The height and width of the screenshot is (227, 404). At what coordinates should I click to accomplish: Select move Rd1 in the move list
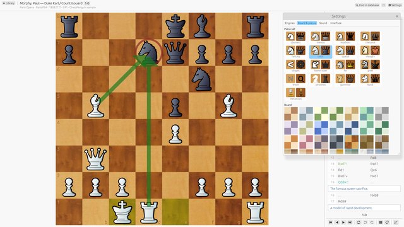tap(341, 170)
